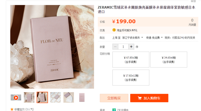Screen dimensions: 201x111
Task: Click the star icon to favorite the item
Action: pos(12,109)
